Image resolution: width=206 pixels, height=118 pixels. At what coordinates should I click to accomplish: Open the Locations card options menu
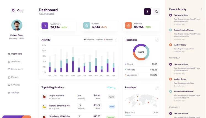[x=157, y=88]
